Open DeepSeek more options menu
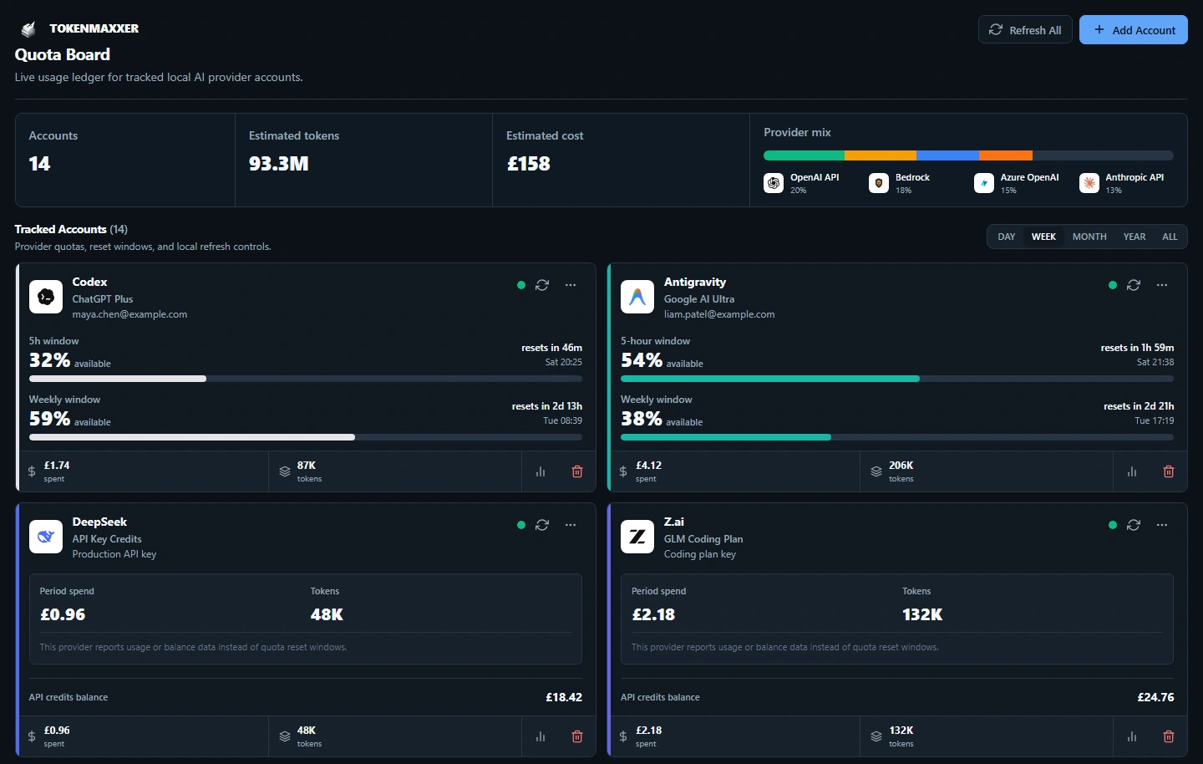1203x764 pixels. pyautogui.click(x=571, y=525)
